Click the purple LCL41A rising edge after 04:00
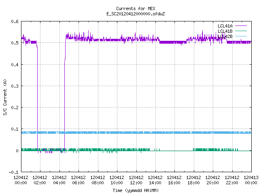Screen dimensions: 259x194 [x=64, y=105]
